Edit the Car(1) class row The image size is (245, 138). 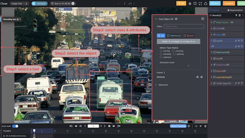tap(236, 41)
